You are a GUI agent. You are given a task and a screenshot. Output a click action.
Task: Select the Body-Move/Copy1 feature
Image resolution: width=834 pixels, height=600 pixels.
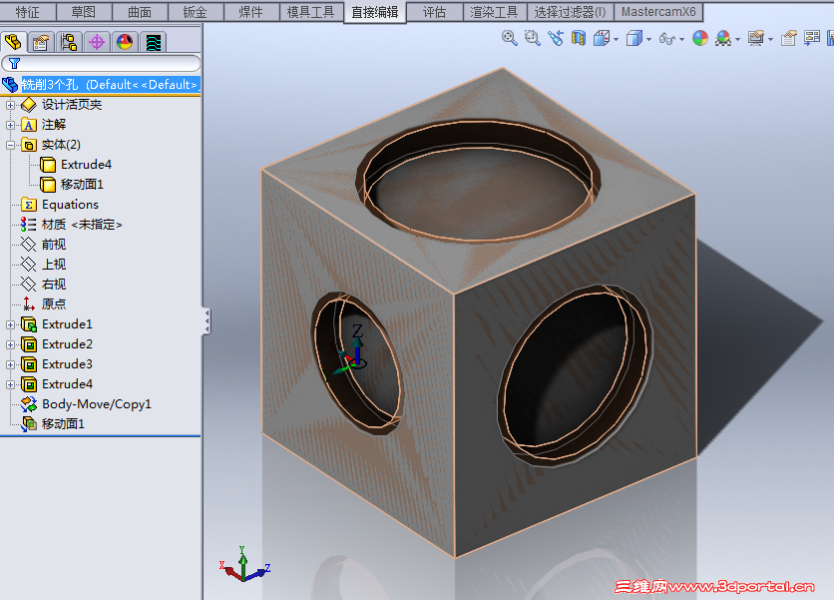pos(96,404)
